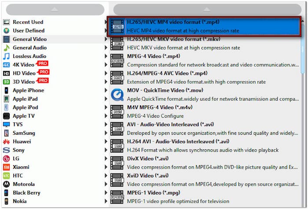Expand the Apple iPhone submenu arrow

(x=106, y=90)
